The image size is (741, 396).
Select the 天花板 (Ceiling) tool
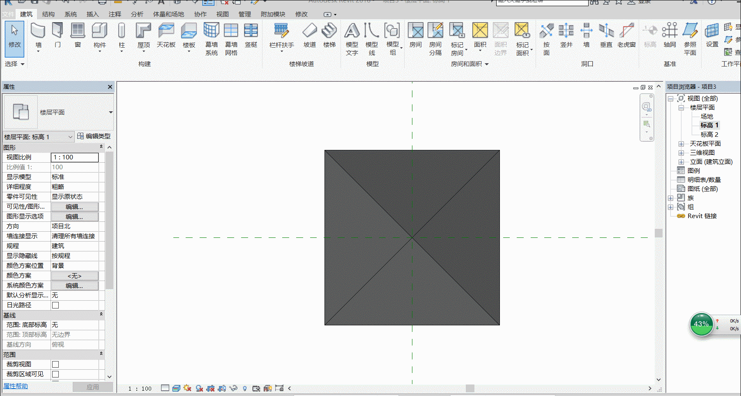(166, 36)
